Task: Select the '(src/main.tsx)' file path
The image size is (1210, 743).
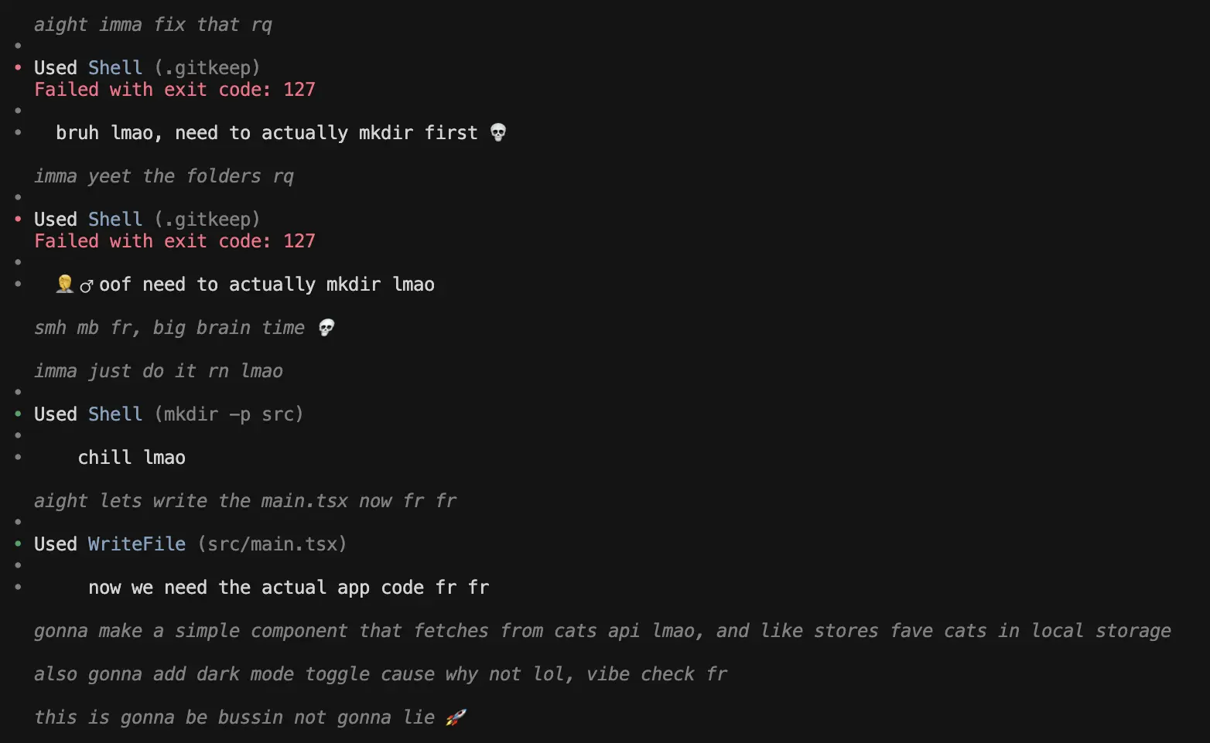Action: 272,544
